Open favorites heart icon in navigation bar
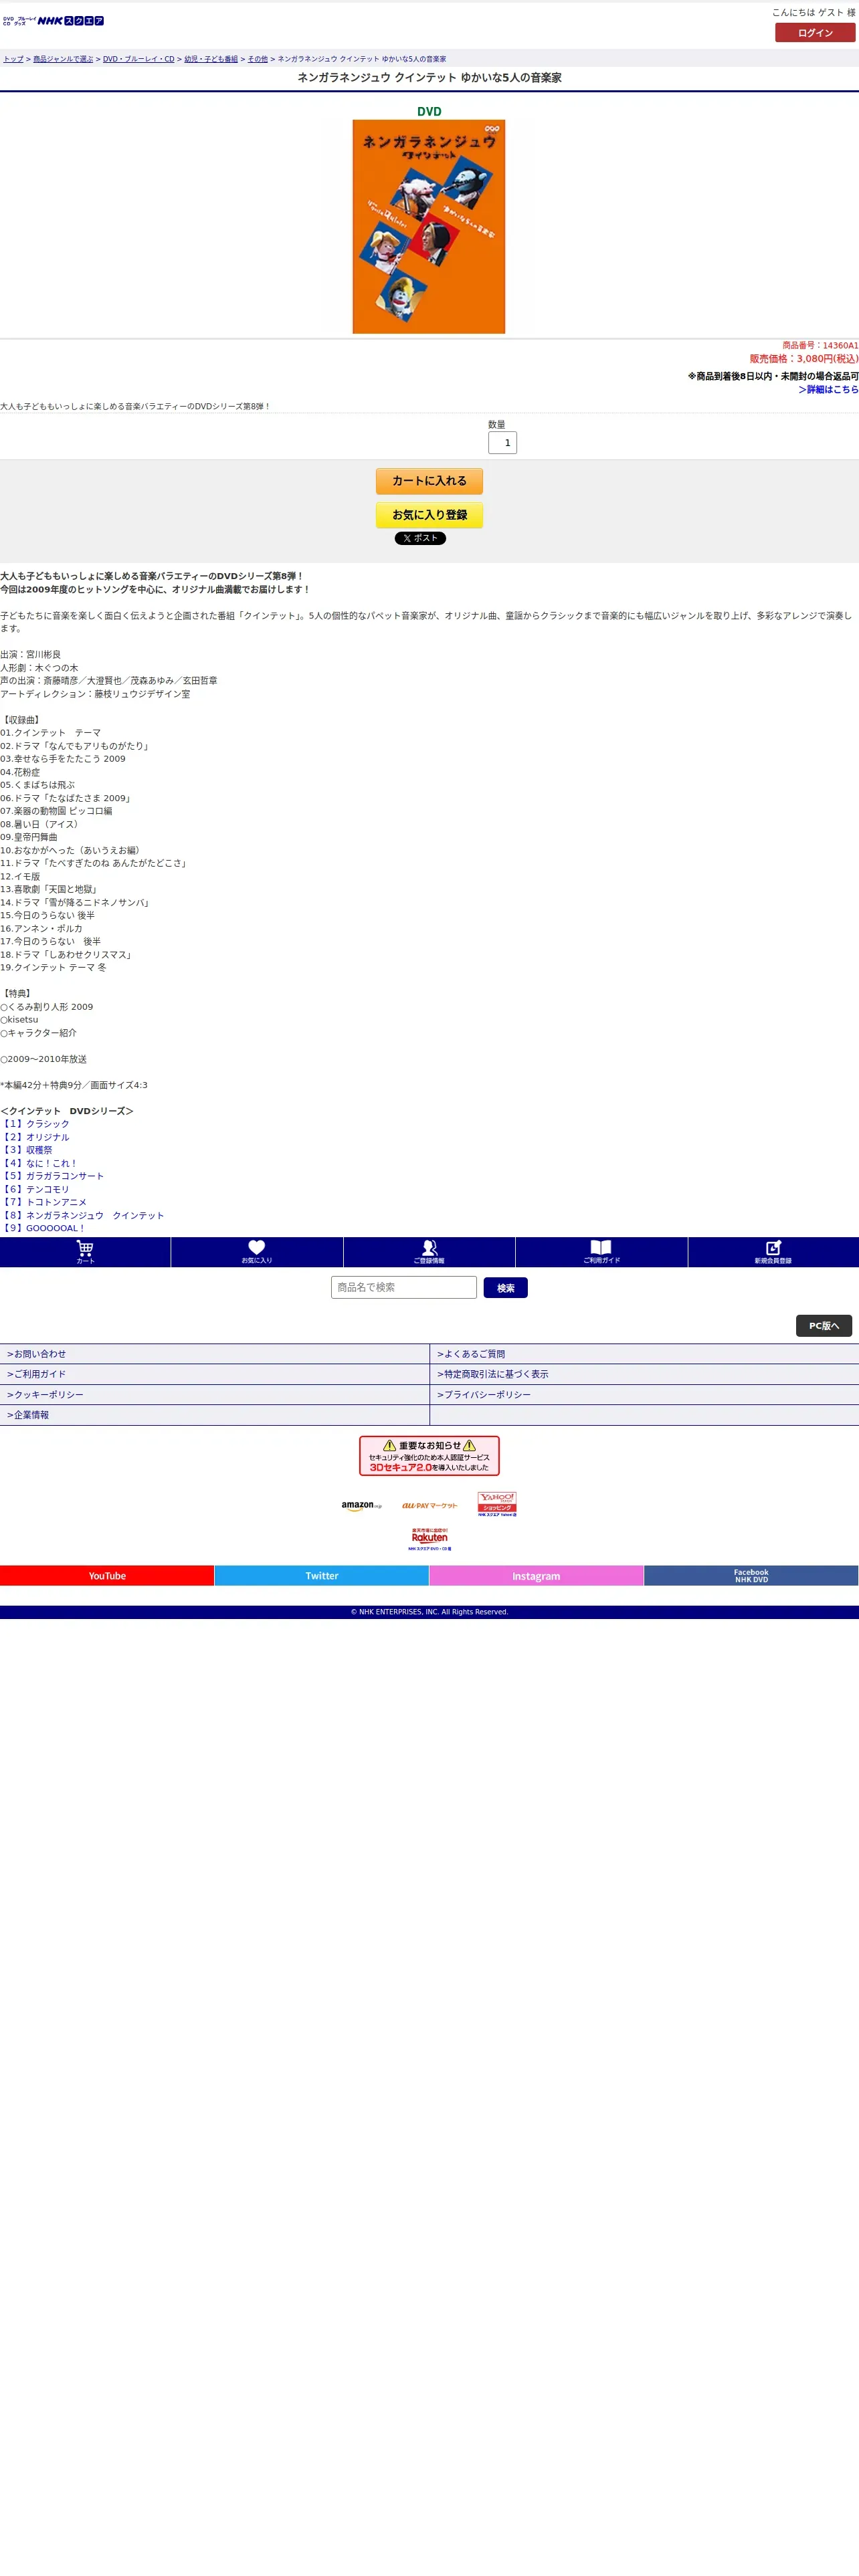The width and height of the screenshot is (859, 2576). coord(257,1251)
